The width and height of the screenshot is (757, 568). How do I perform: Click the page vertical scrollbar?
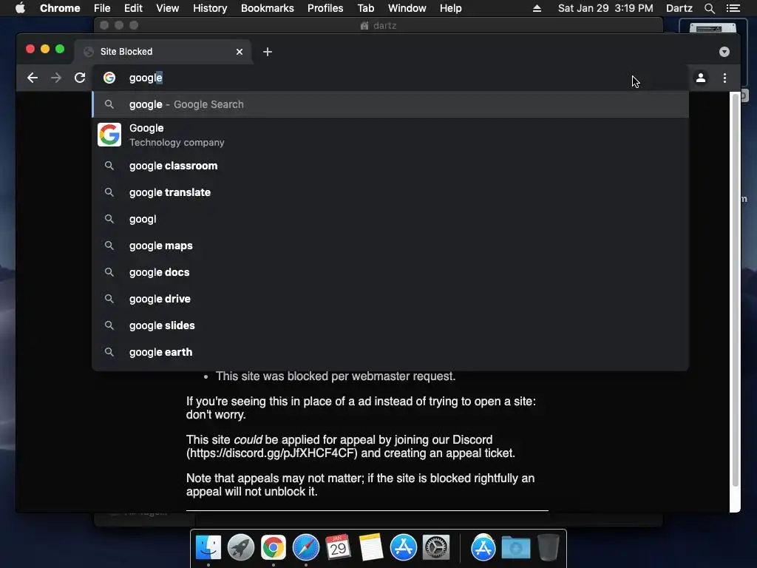pos(736,290)
